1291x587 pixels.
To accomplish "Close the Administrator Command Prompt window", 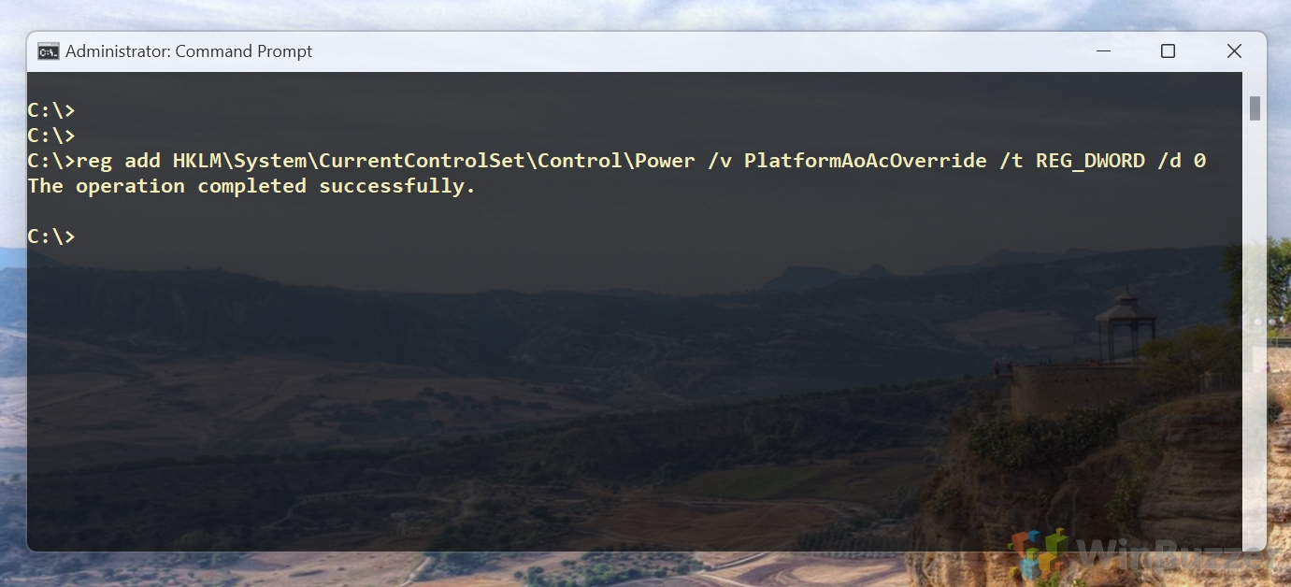I will (1234, 51).
